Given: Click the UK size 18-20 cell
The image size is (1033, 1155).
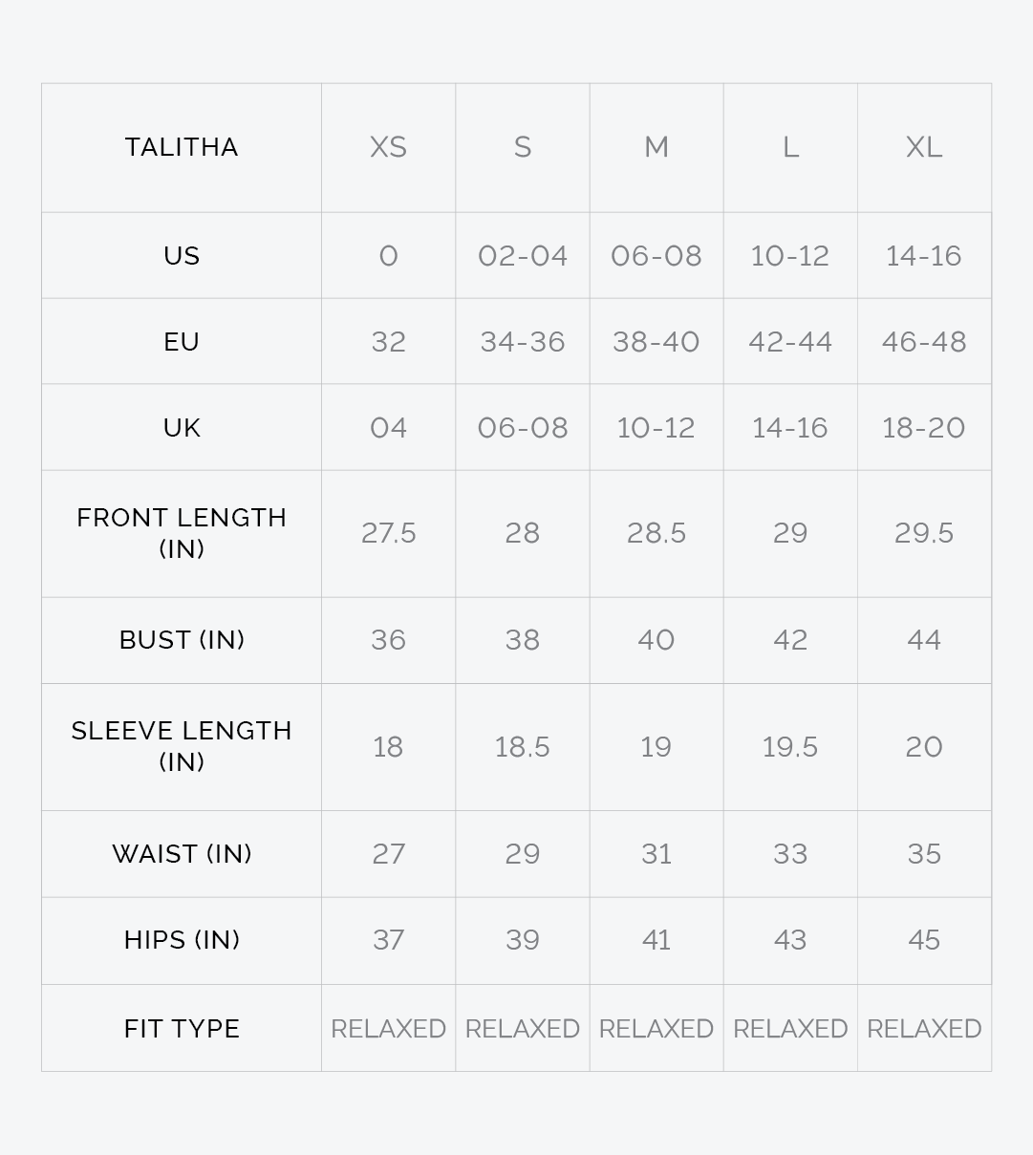Looking at the screenshot, I should click(x=924, y=428).
